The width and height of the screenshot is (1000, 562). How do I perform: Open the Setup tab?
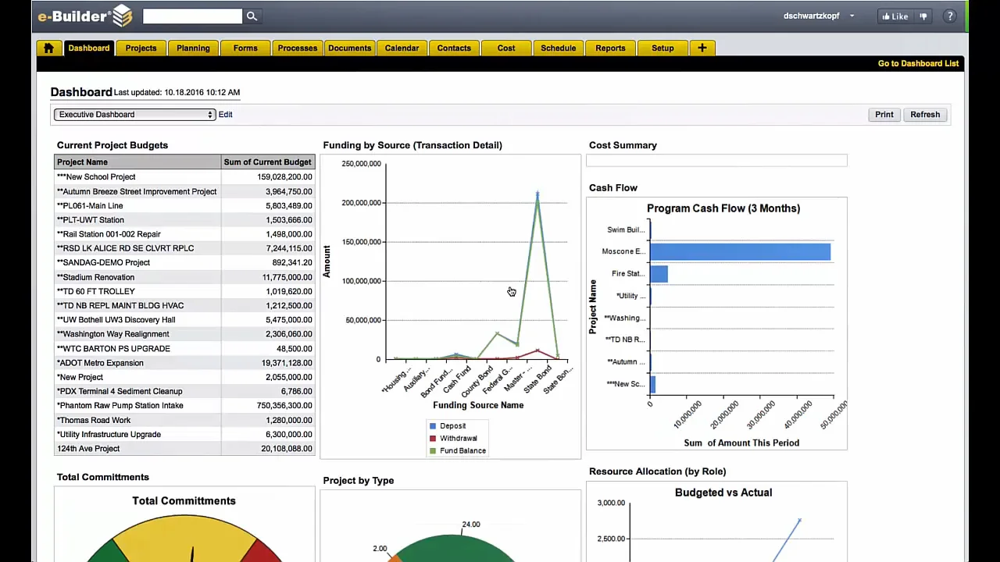(x=662, y=48)
